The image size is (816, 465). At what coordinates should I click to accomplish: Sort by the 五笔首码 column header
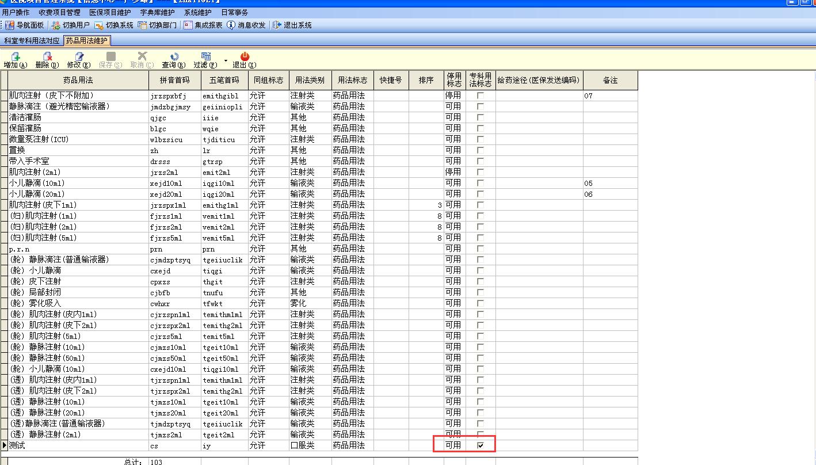tap(224, 81)
